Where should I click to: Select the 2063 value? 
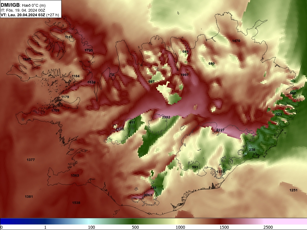[148, 195]
